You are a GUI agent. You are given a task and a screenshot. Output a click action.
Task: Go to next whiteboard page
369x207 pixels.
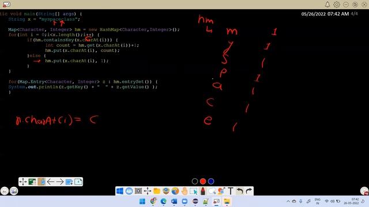tap(60, 182)
